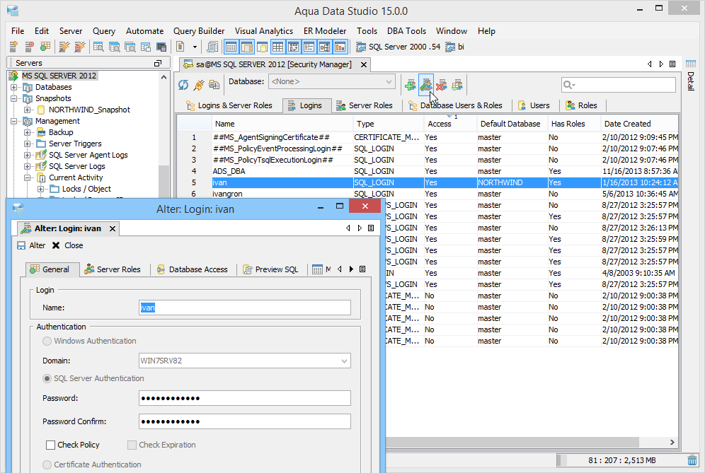This screenshot has height=473, width=705.
Task: Click the plug icon in Security Manager toolbar
Action: click(x=199, y=84)
